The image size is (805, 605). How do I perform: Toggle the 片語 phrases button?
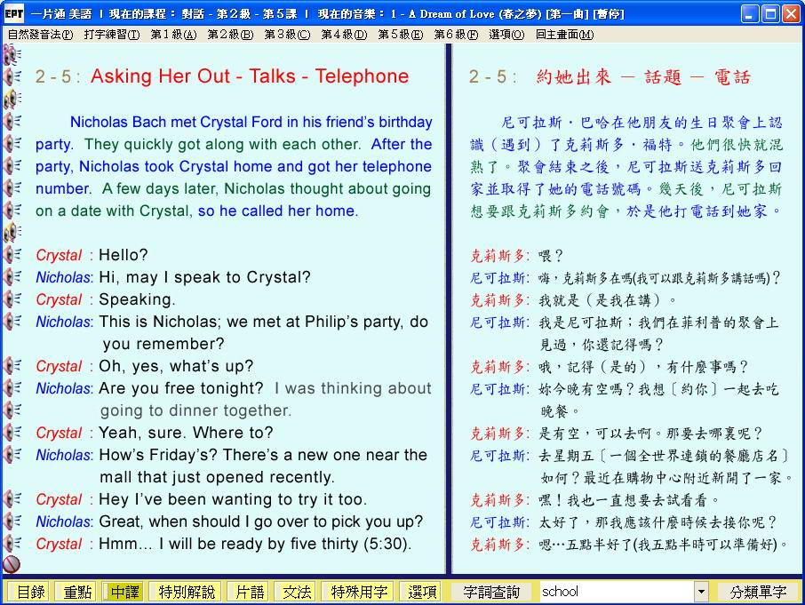click(x=246, y=592)
